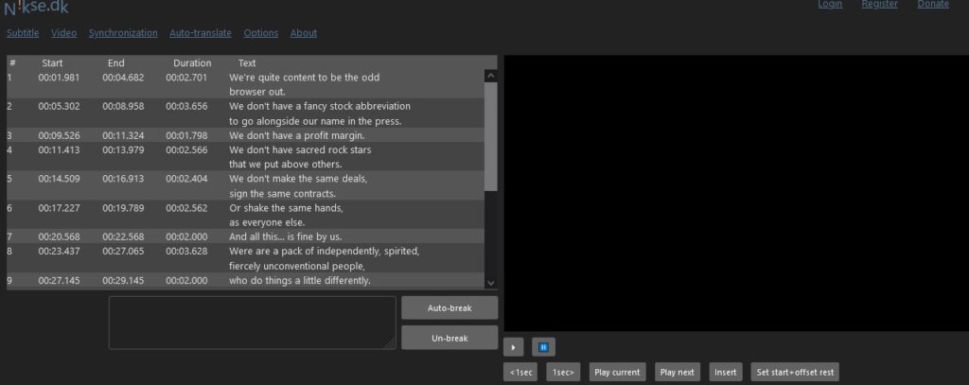Click the <1sec back button
Screen dimensions: 969x385
click(520, 372)
